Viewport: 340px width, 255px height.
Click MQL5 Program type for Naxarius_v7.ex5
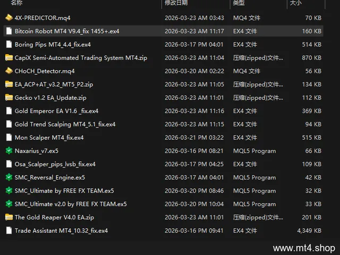tap(254, 151)
